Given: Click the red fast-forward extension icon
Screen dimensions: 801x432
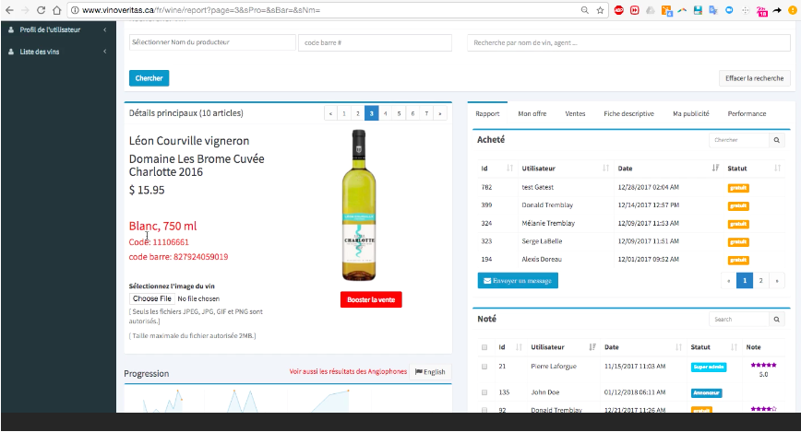Looking at the screenshot, I should 635,10.
